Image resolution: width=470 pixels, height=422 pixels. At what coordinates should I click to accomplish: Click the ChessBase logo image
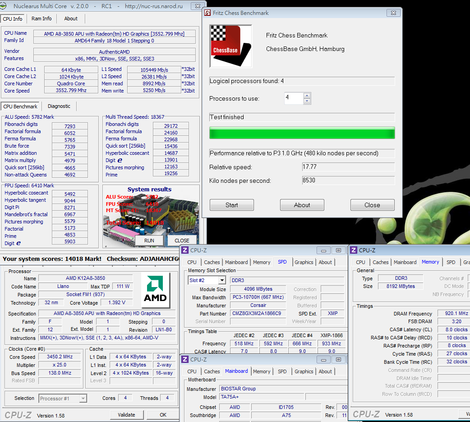tap(230, 46)
